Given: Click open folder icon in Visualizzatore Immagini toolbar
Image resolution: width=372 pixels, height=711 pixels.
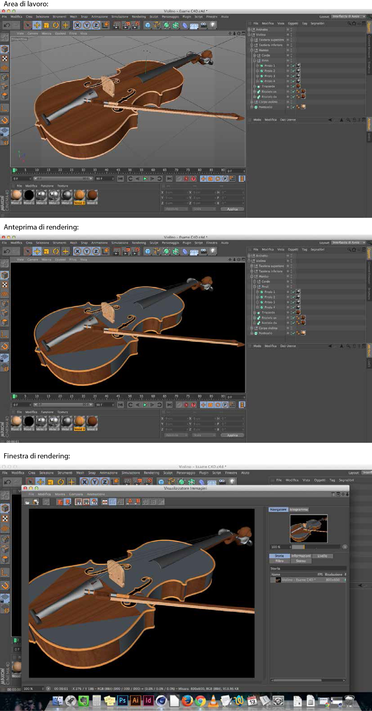Looking at the screenshot, I should tap(27, 502).
